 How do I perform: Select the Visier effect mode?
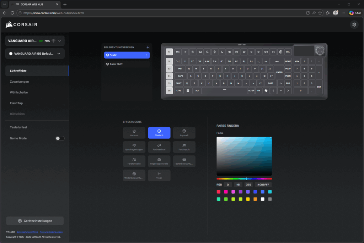(159, 175)
